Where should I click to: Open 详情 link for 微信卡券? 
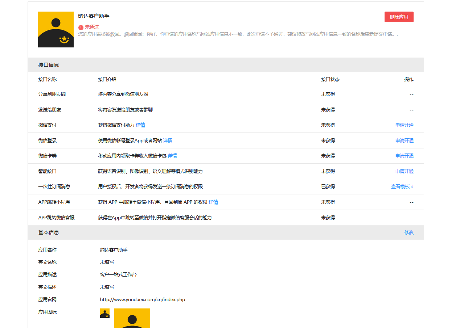coord(172,156)
